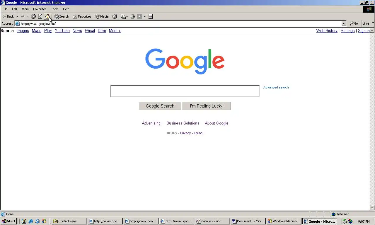Open the Forward button history dropdown arrow
This screenshot has width=375, height=225.
point(28,16)
